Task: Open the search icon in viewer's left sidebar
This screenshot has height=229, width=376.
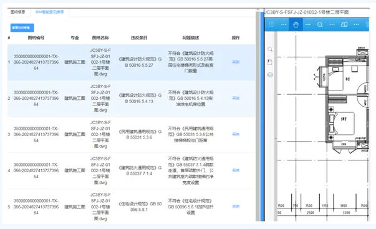Action: click(270, 49)
